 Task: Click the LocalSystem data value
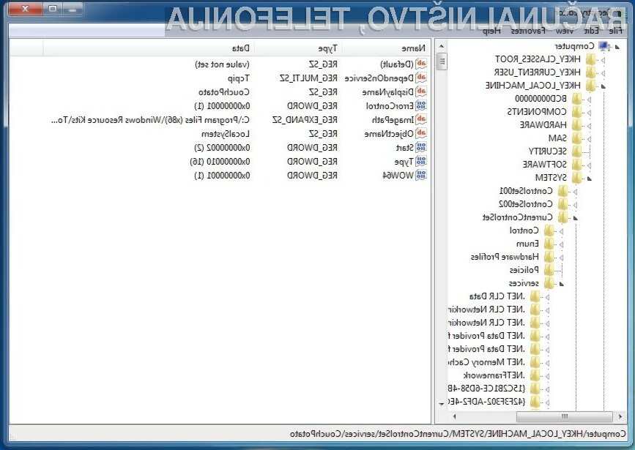[x=225, y=134]
